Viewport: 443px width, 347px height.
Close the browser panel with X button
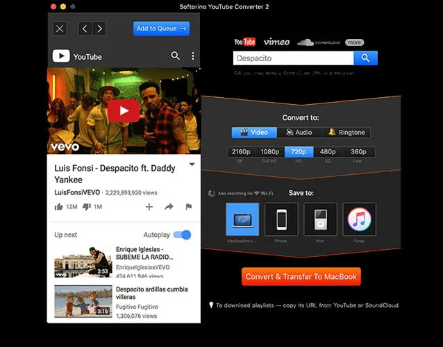[60, 28]
